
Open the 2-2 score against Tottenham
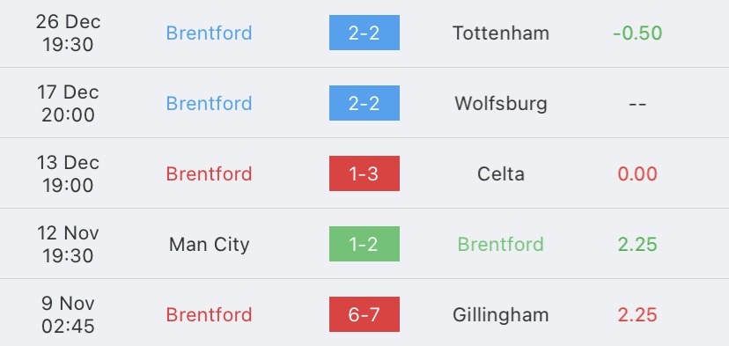click(364, 33)
